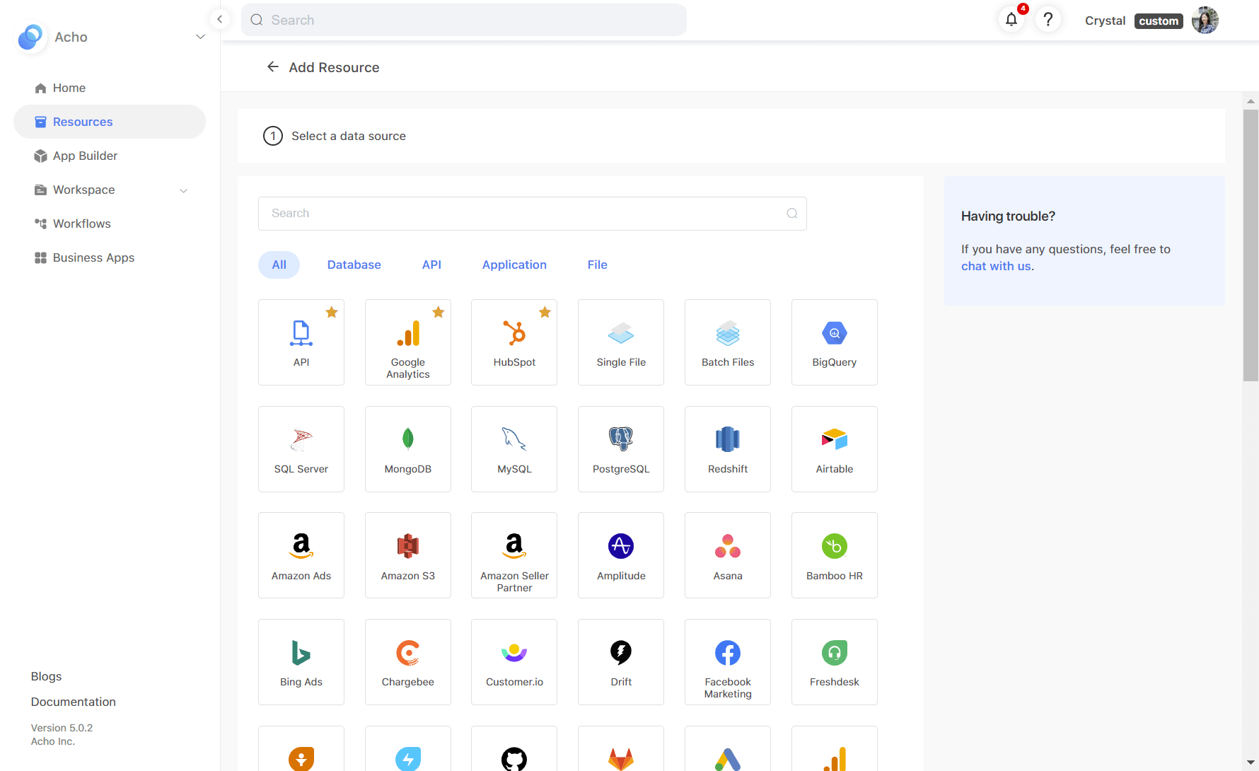Open the GitHub connector card
1259x771 pixels.
514,748
